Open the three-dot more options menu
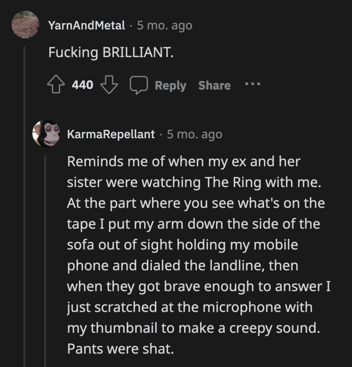The image size is (352, 367). [x=251, y=84]
